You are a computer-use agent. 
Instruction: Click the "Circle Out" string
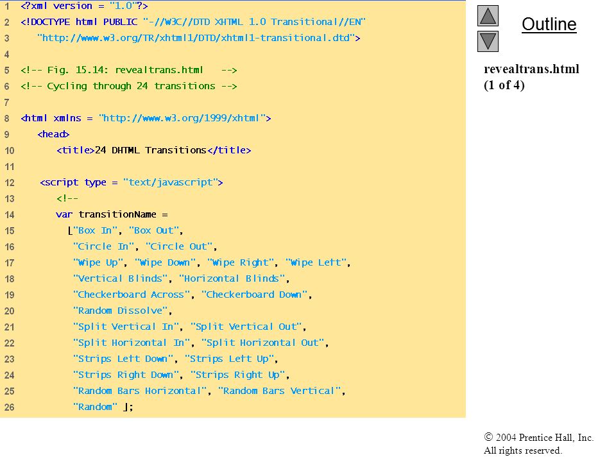coord(179,246)
